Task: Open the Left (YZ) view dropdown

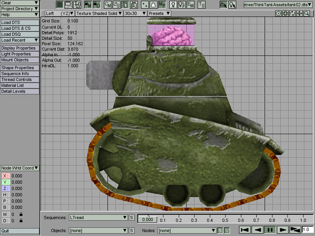Action: click(x=59, y=13)
